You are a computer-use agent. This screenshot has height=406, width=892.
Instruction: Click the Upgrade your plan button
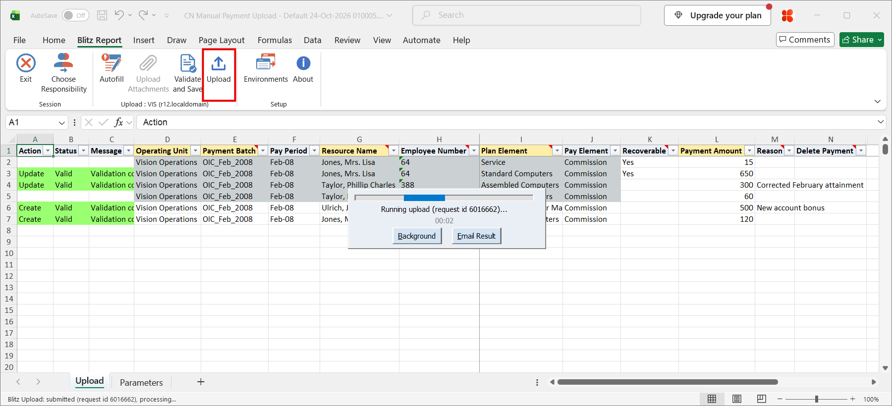point(717,15)
